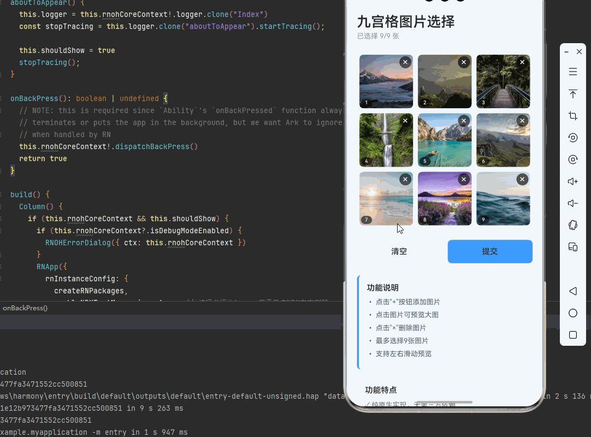Remove image 3 with its X icon
This screenshot has width=591, height=437.
pos(522,62)
